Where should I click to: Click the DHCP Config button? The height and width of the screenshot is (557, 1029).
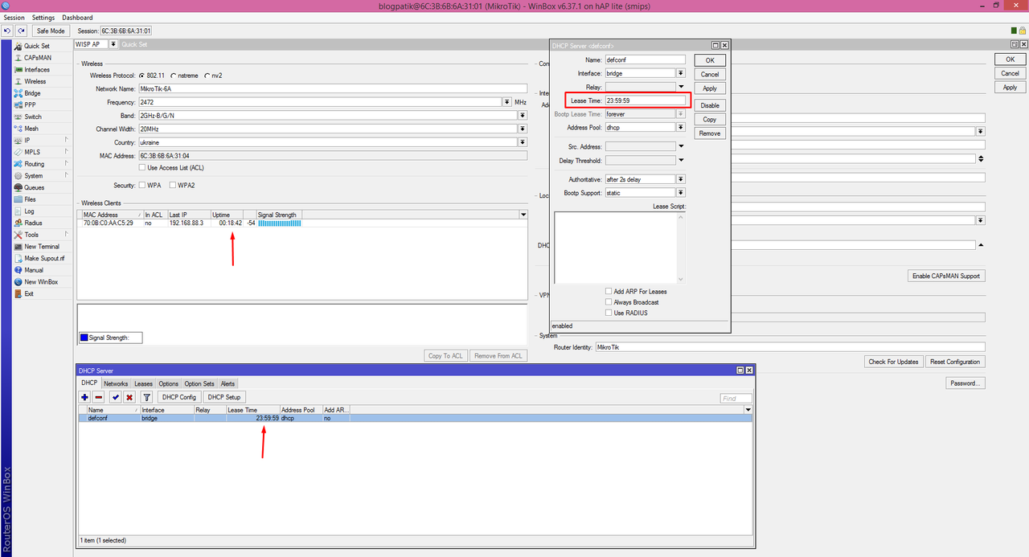pos(178,397)
